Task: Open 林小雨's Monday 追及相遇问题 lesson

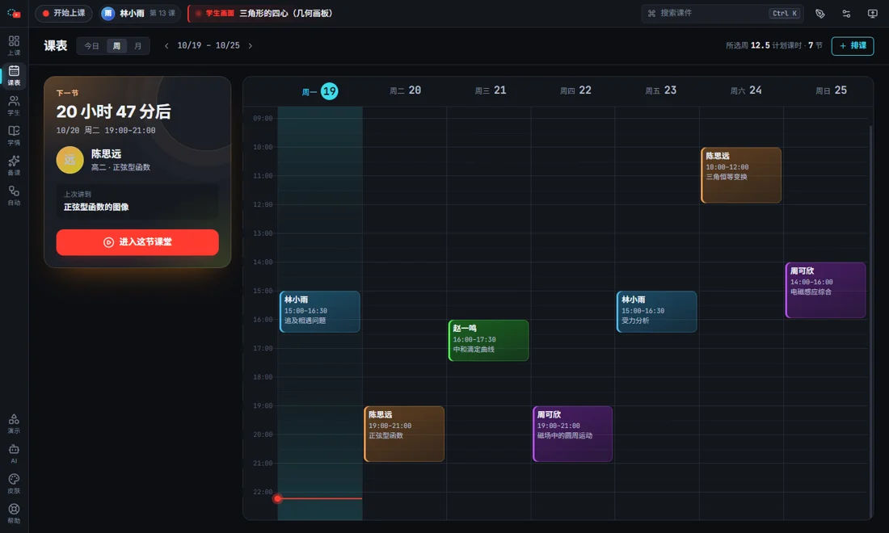Action: 320,312
